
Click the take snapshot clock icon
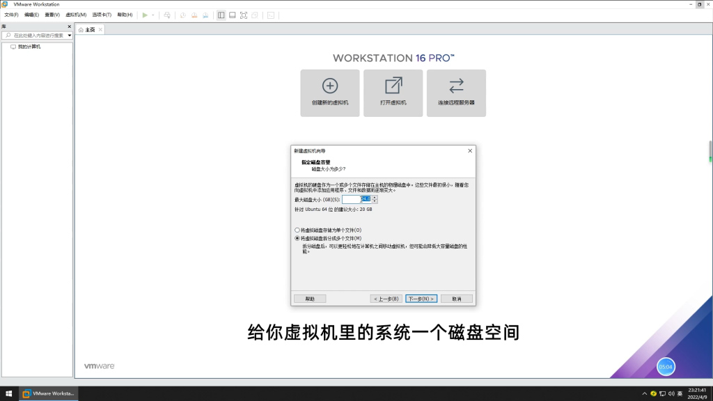tap(182, 15)
